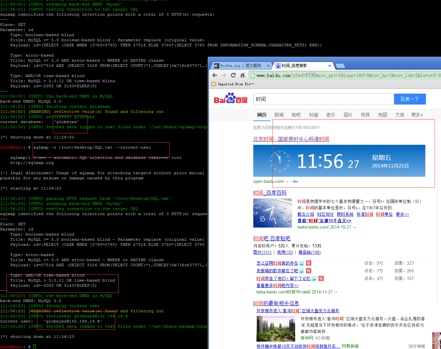Open the 概念介绍 sublink
This screenshot has width=441, height=349.
click(x=306, y=214)
